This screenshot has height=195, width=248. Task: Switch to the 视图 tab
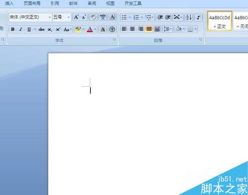[110, 3]
